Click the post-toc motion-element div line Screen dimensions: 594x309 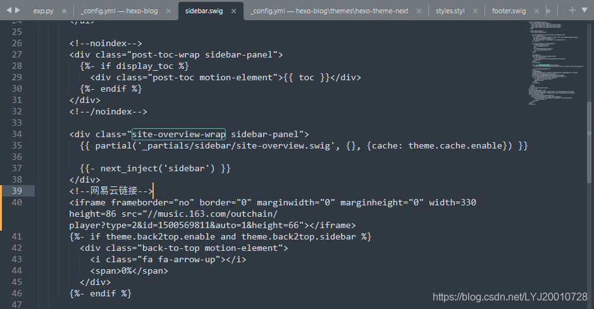pyautogui.click(x=226, y=77)
